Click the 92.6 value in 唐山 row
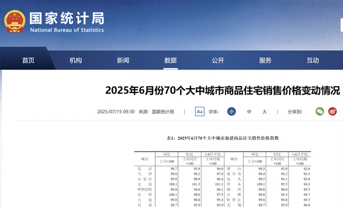The height and width of the screenshot is (207, 343). [307, 169]
